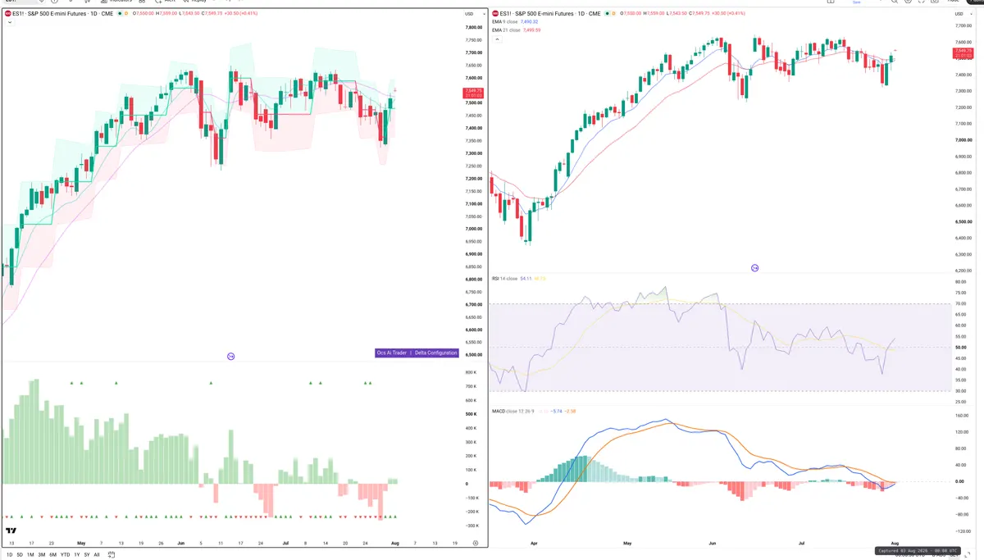
Task: Click the left chart 7,549.75 price tag
Action: click(x=473, y=93)
